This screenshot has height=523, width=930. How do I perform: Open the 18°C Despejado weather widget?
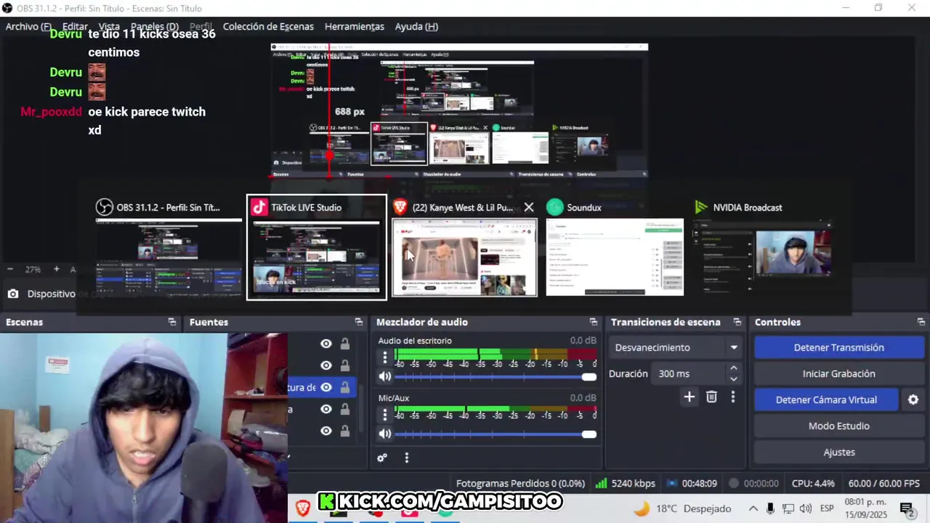(683, 508)
